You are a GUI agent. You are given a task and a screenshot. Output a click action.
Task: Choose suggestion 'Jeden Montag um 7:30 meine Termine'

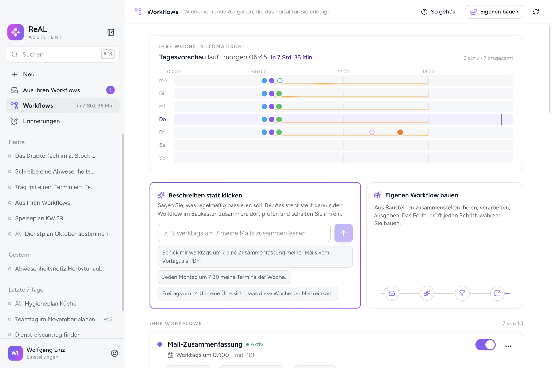(224, 277)
